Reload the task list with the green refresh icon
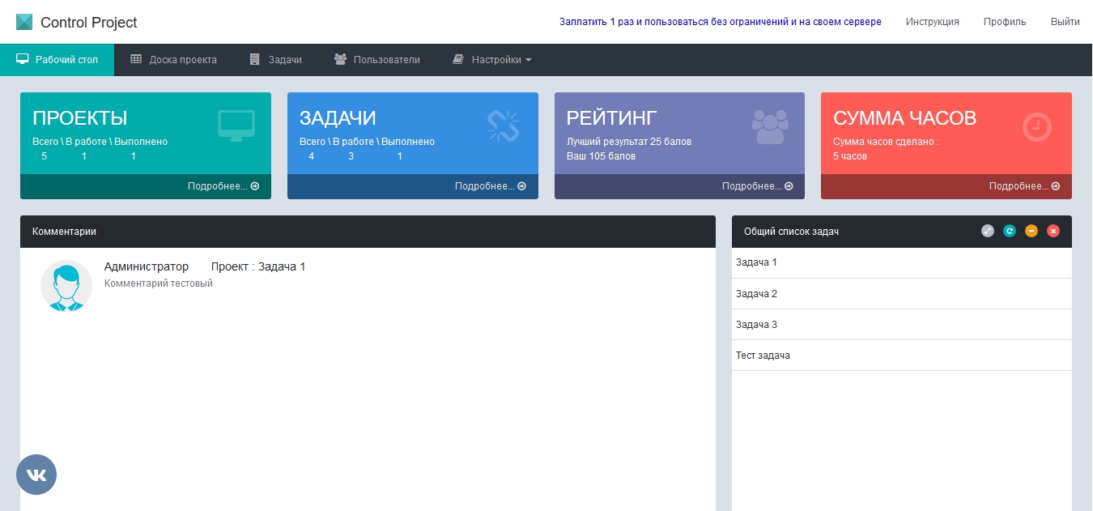 coord(1009,231)
